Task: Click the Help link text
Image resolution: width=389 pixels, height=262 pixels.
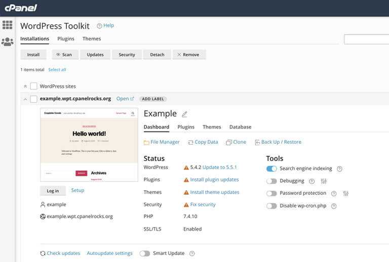Action: tap(109, 25)
